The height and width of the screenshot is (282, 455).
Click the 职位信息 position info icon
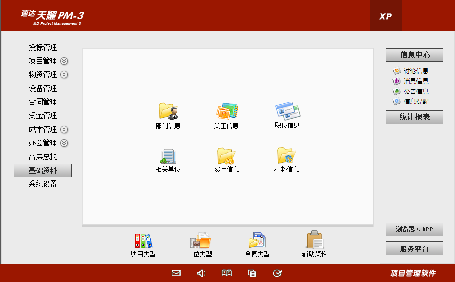287,110
